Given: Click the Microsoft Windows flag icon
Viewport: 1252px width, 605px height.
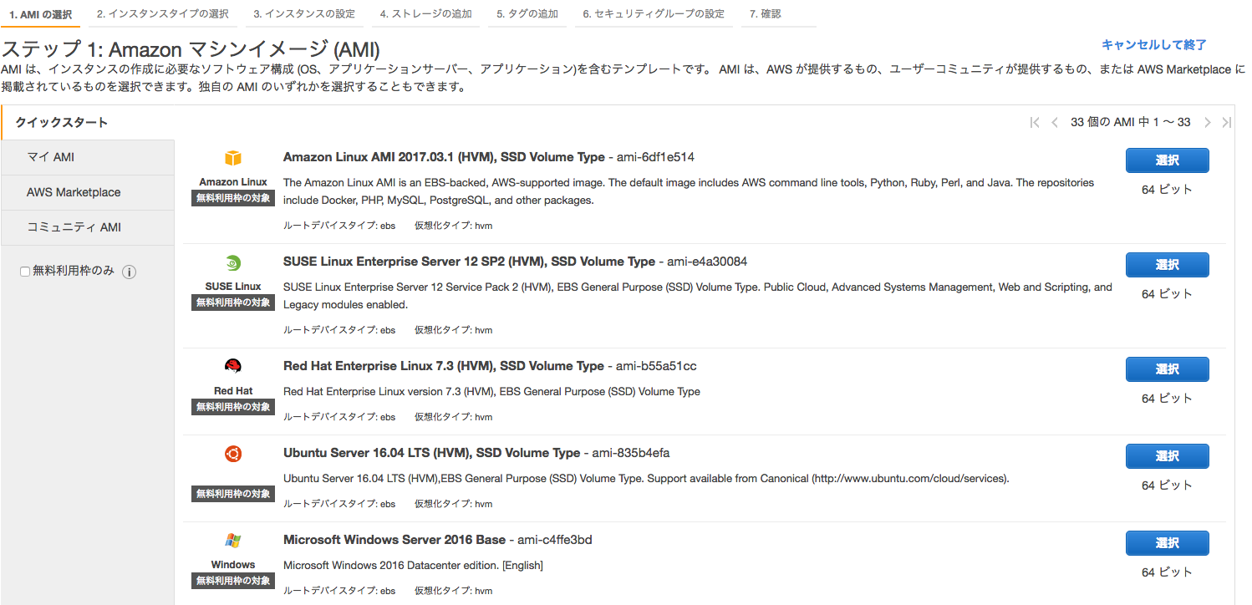Looking at the screenshot, I should (232, 541).
